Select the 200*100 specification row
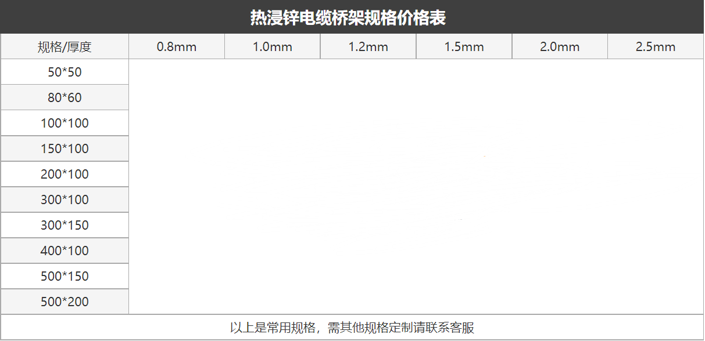 tap(64, 173)
